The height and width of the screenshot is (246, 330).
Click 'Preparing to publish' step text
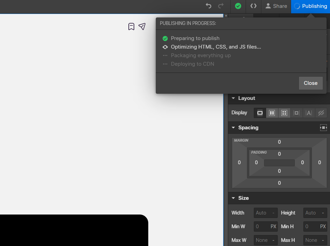point(195,38)
